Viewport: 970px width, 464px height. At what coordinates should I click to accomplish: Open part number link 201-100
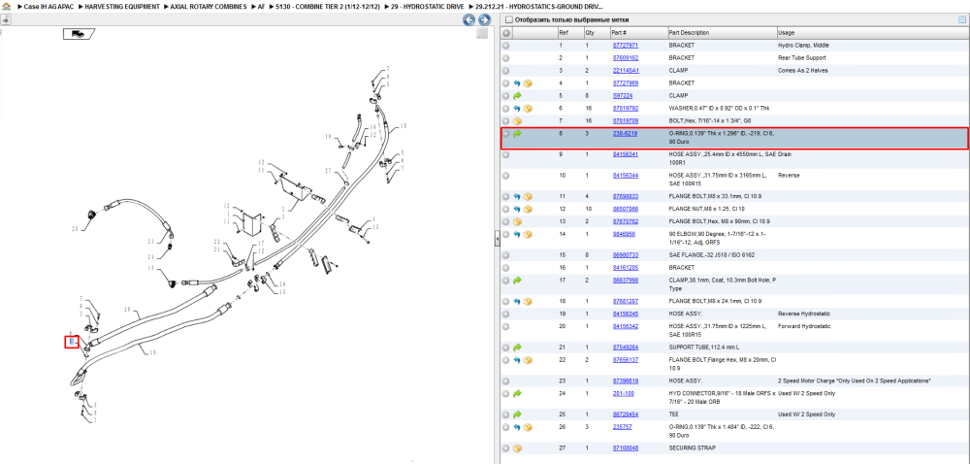623,393
